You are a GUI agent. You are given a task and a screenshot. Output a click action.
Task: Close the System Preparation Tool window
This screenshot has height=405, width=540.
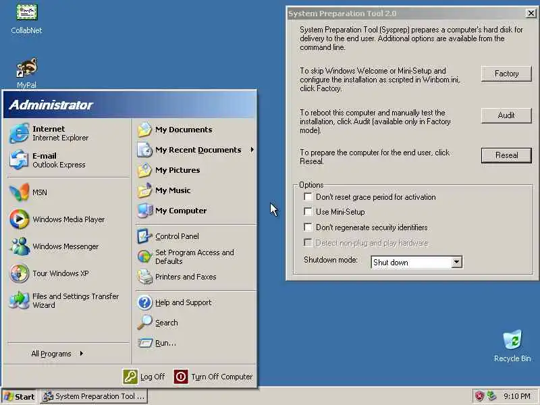click(531, 13)
